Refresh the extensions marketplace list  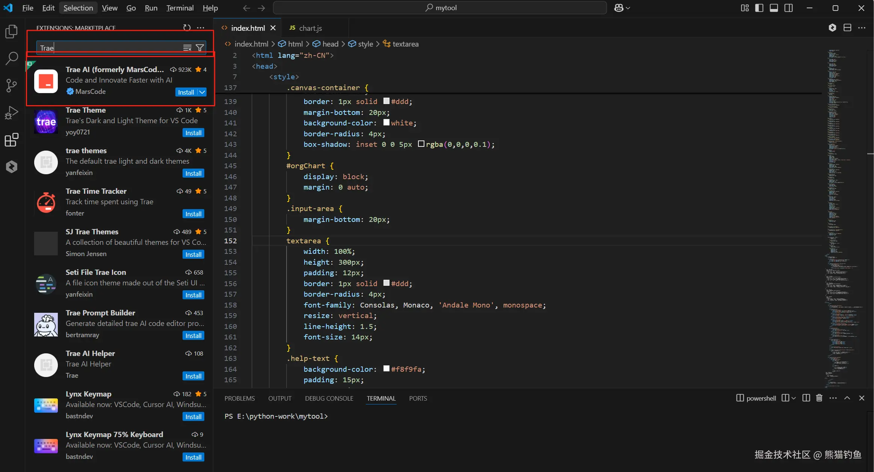point(187,28)
